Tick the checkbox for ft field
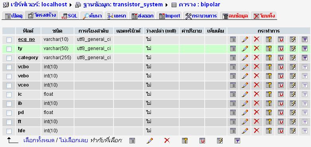 click(x=9, y=122)
